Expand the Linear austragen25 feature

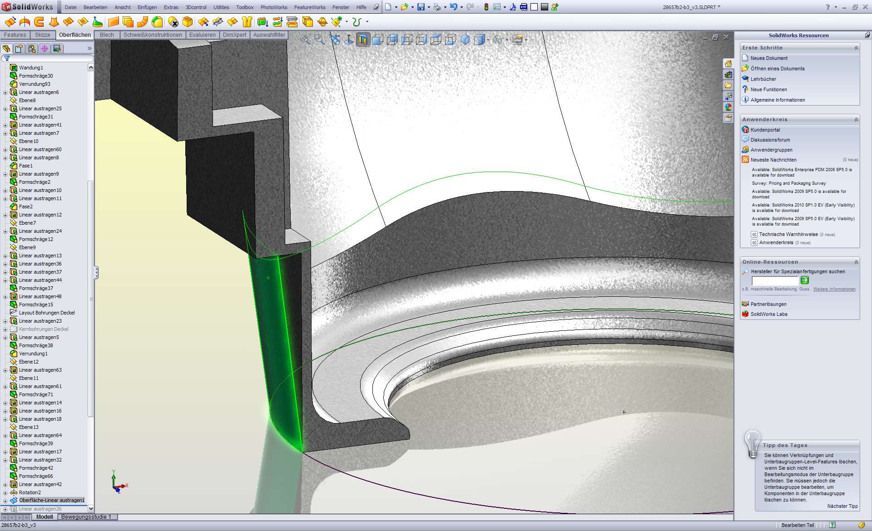(5, 108)
